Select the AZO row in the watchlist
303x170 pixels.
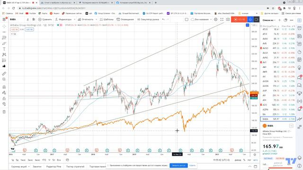pyautogui.click(x=278, y=105)
